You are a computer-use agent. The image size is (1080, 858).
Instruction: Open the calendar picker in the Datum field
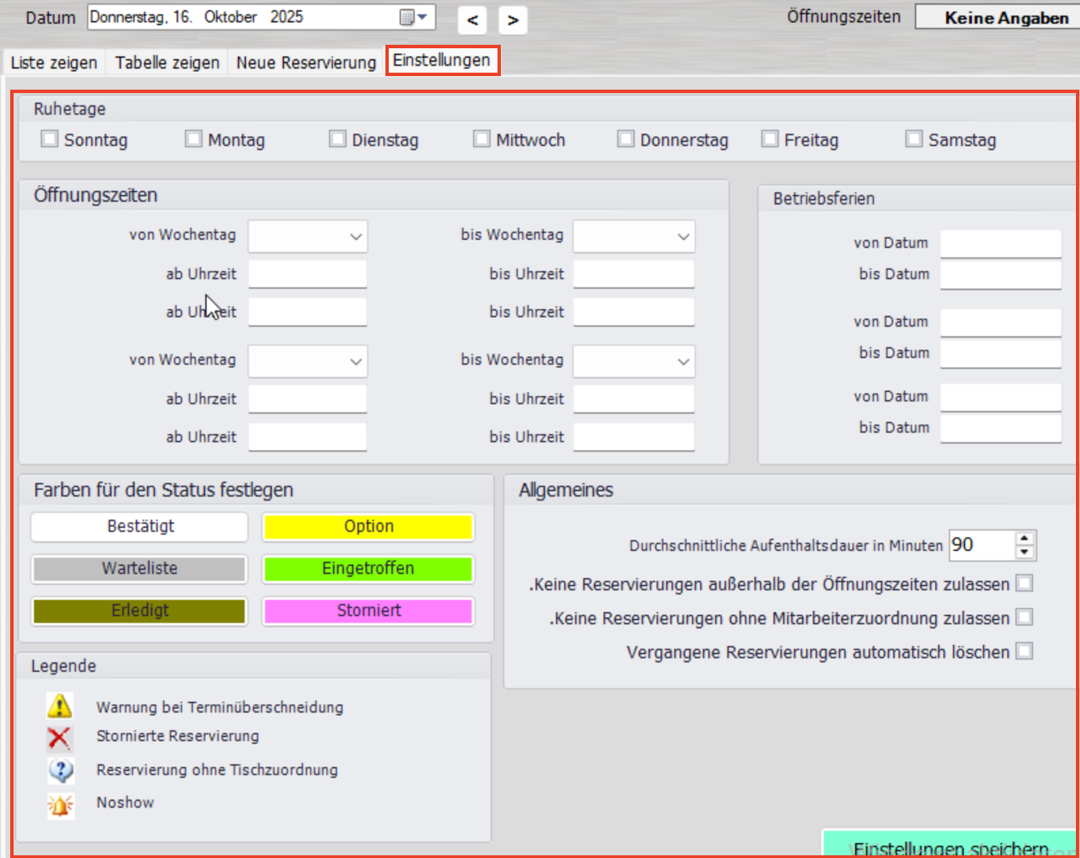point(413,18)
